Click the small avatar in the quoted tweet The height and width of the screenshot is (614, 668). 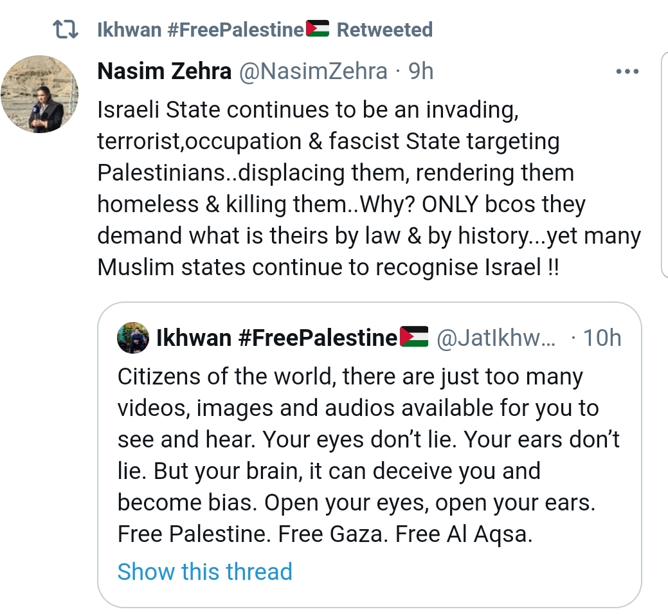(x=133, y=338)
